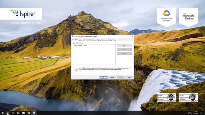The image size is (205, 115).
Task: Click Add button for data source
Action: coord(124,46)
